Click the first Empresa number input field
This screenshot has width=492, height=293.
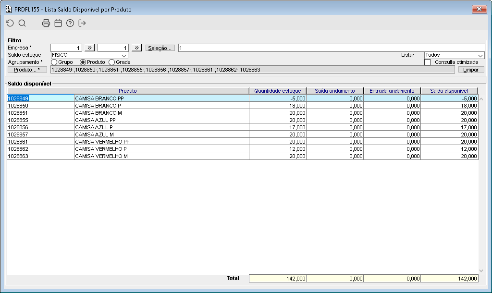coord(66,48)
